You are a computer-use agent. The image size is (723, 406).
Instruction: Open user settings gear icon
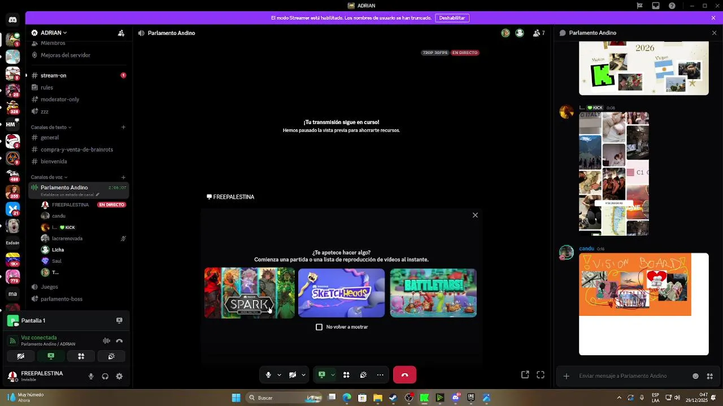[x=119, y=376]
